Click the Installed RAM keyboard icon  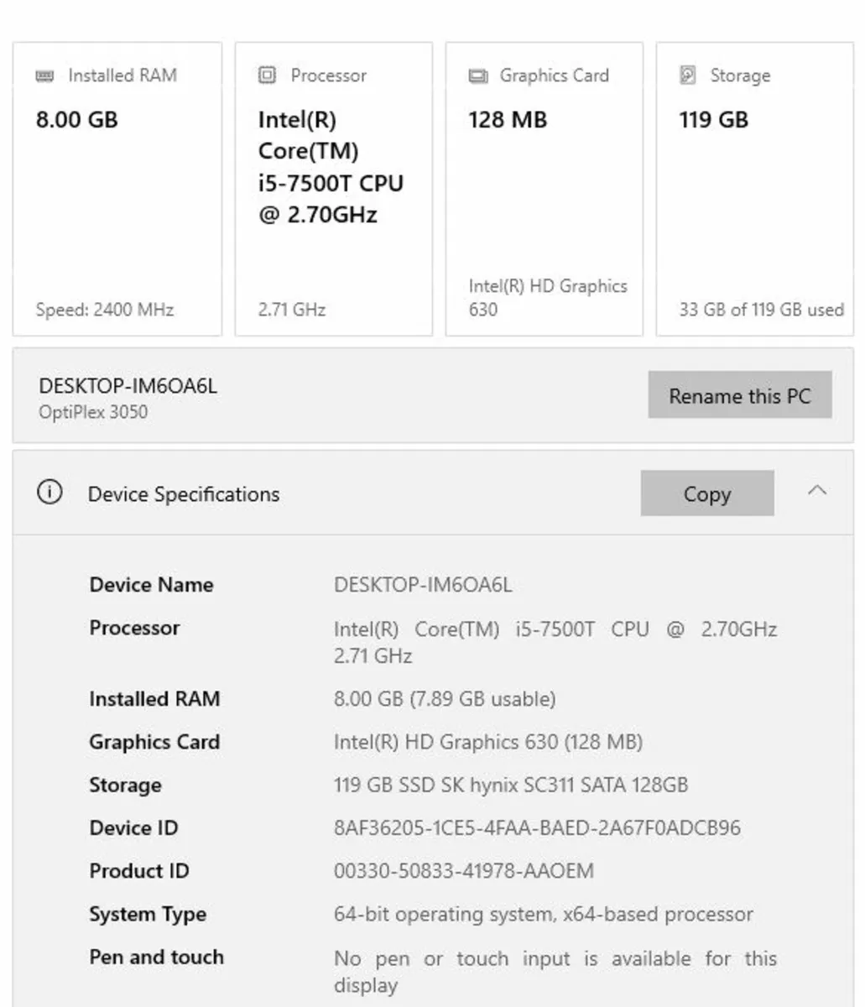pos(44,76)
